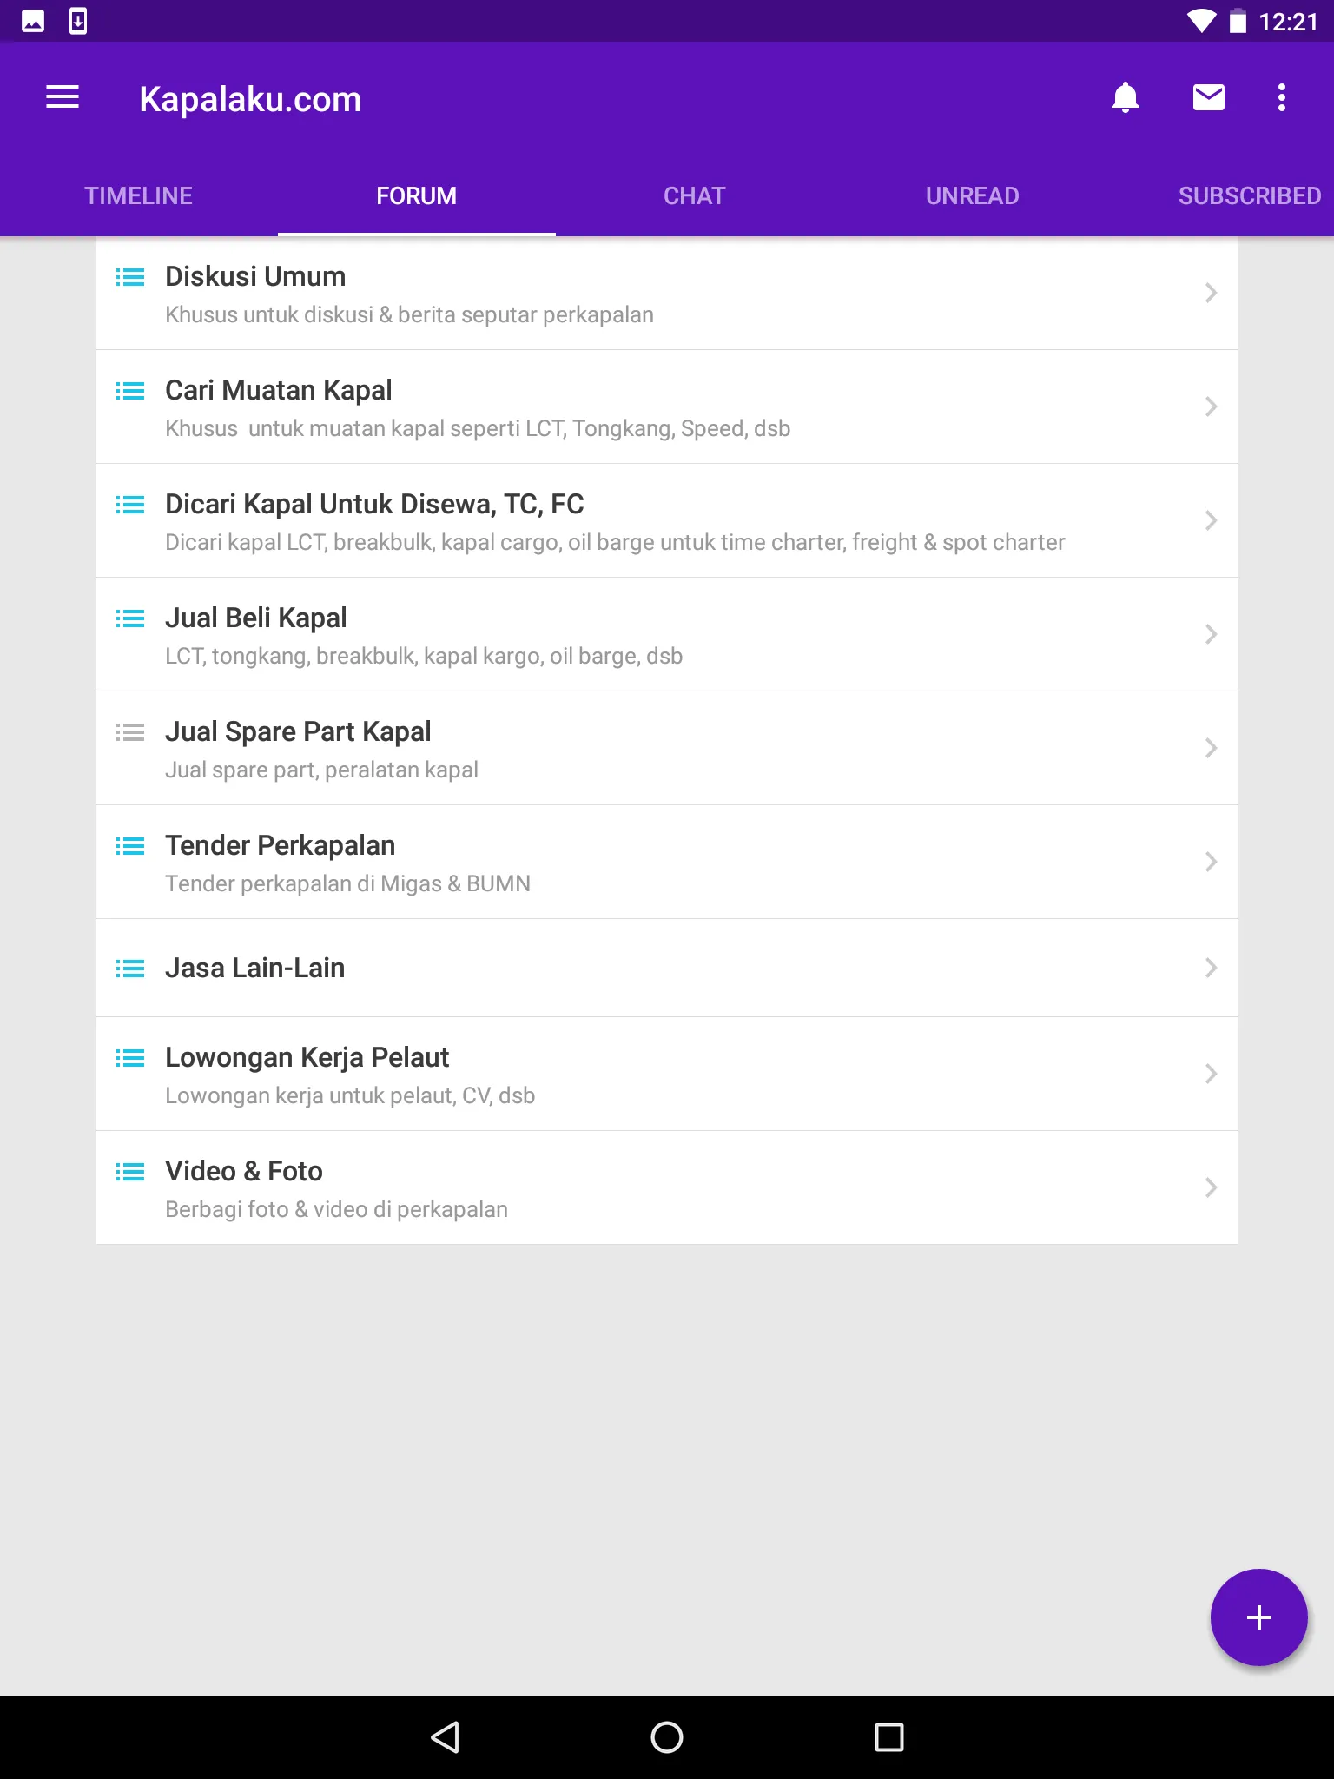Open the Jual Spare Part Kapal title

point(298,731)
